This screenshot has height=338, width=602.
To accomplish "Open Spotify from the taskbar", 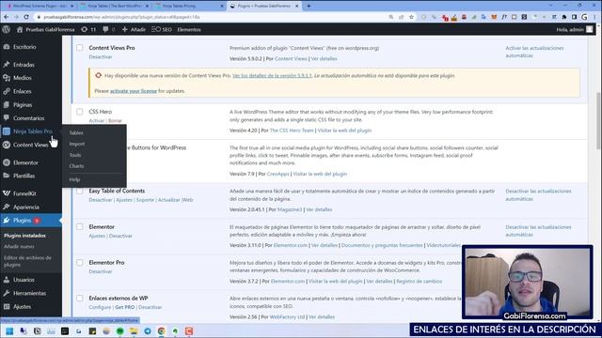I will pos(119,331).
